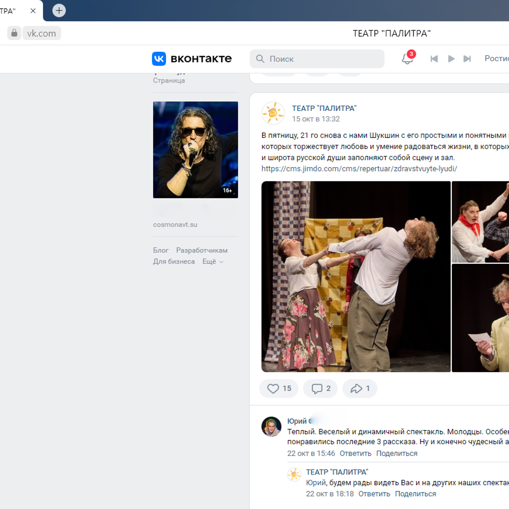Like the post with heart icon
Image resolution: width=509 pixels, height=509 pixels.
(279, 389)
